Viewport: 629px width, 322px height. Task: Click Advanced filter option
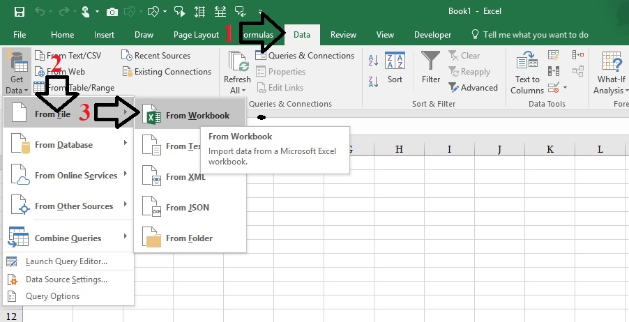point(473,87)
